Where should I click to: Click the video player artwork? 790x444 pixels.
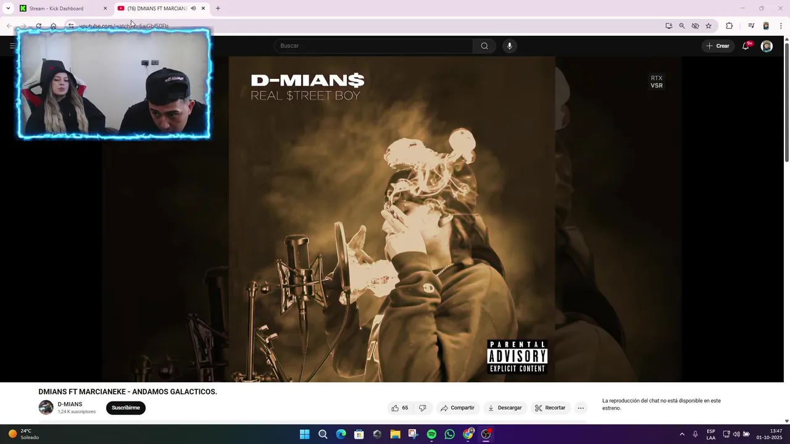click(x=392, y=219)
